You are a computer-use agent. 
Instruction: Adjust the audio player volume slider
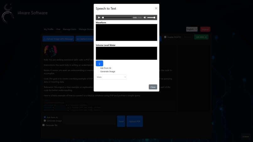click(x=151, y=18)
